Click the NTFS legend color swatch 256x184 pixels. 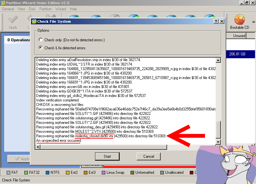click(x=47, y=172)
